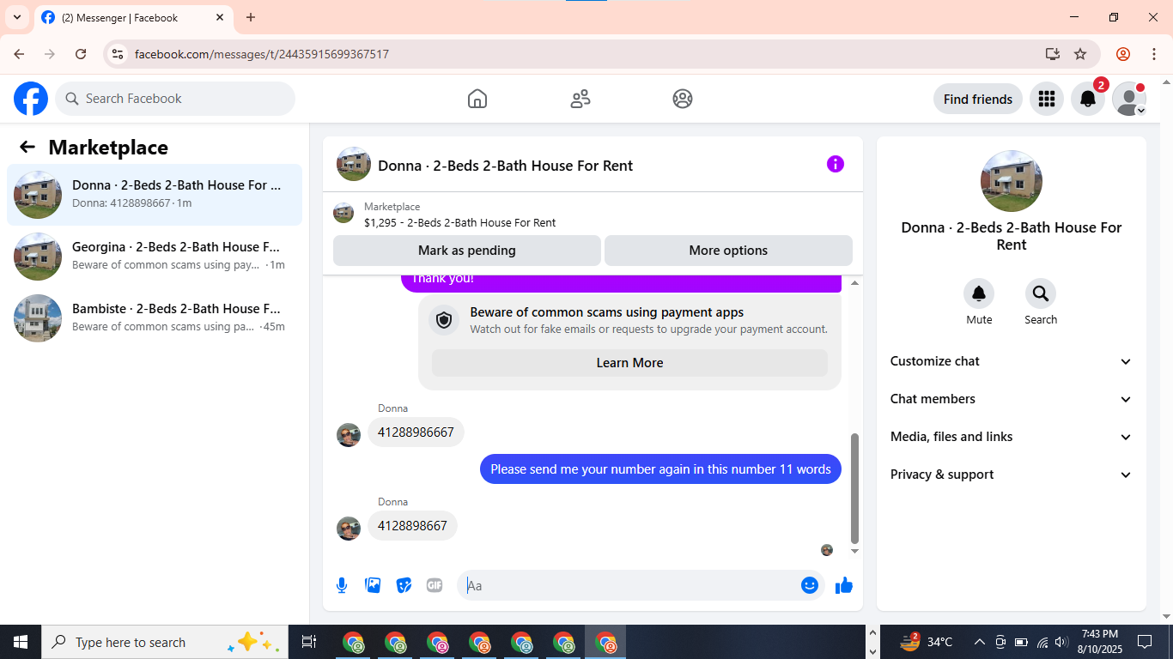Open the Chrome profile icon
This screenshot has height=659, width=1173.
[x=1123, y=54]
